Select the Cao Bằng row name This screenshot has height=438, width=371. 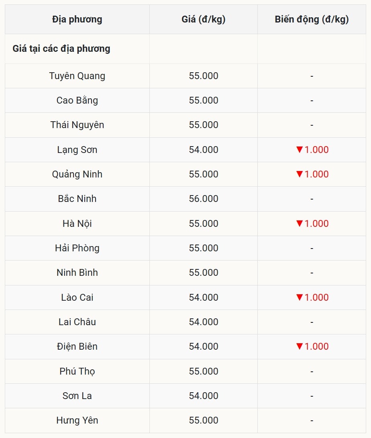coord(77,100)
